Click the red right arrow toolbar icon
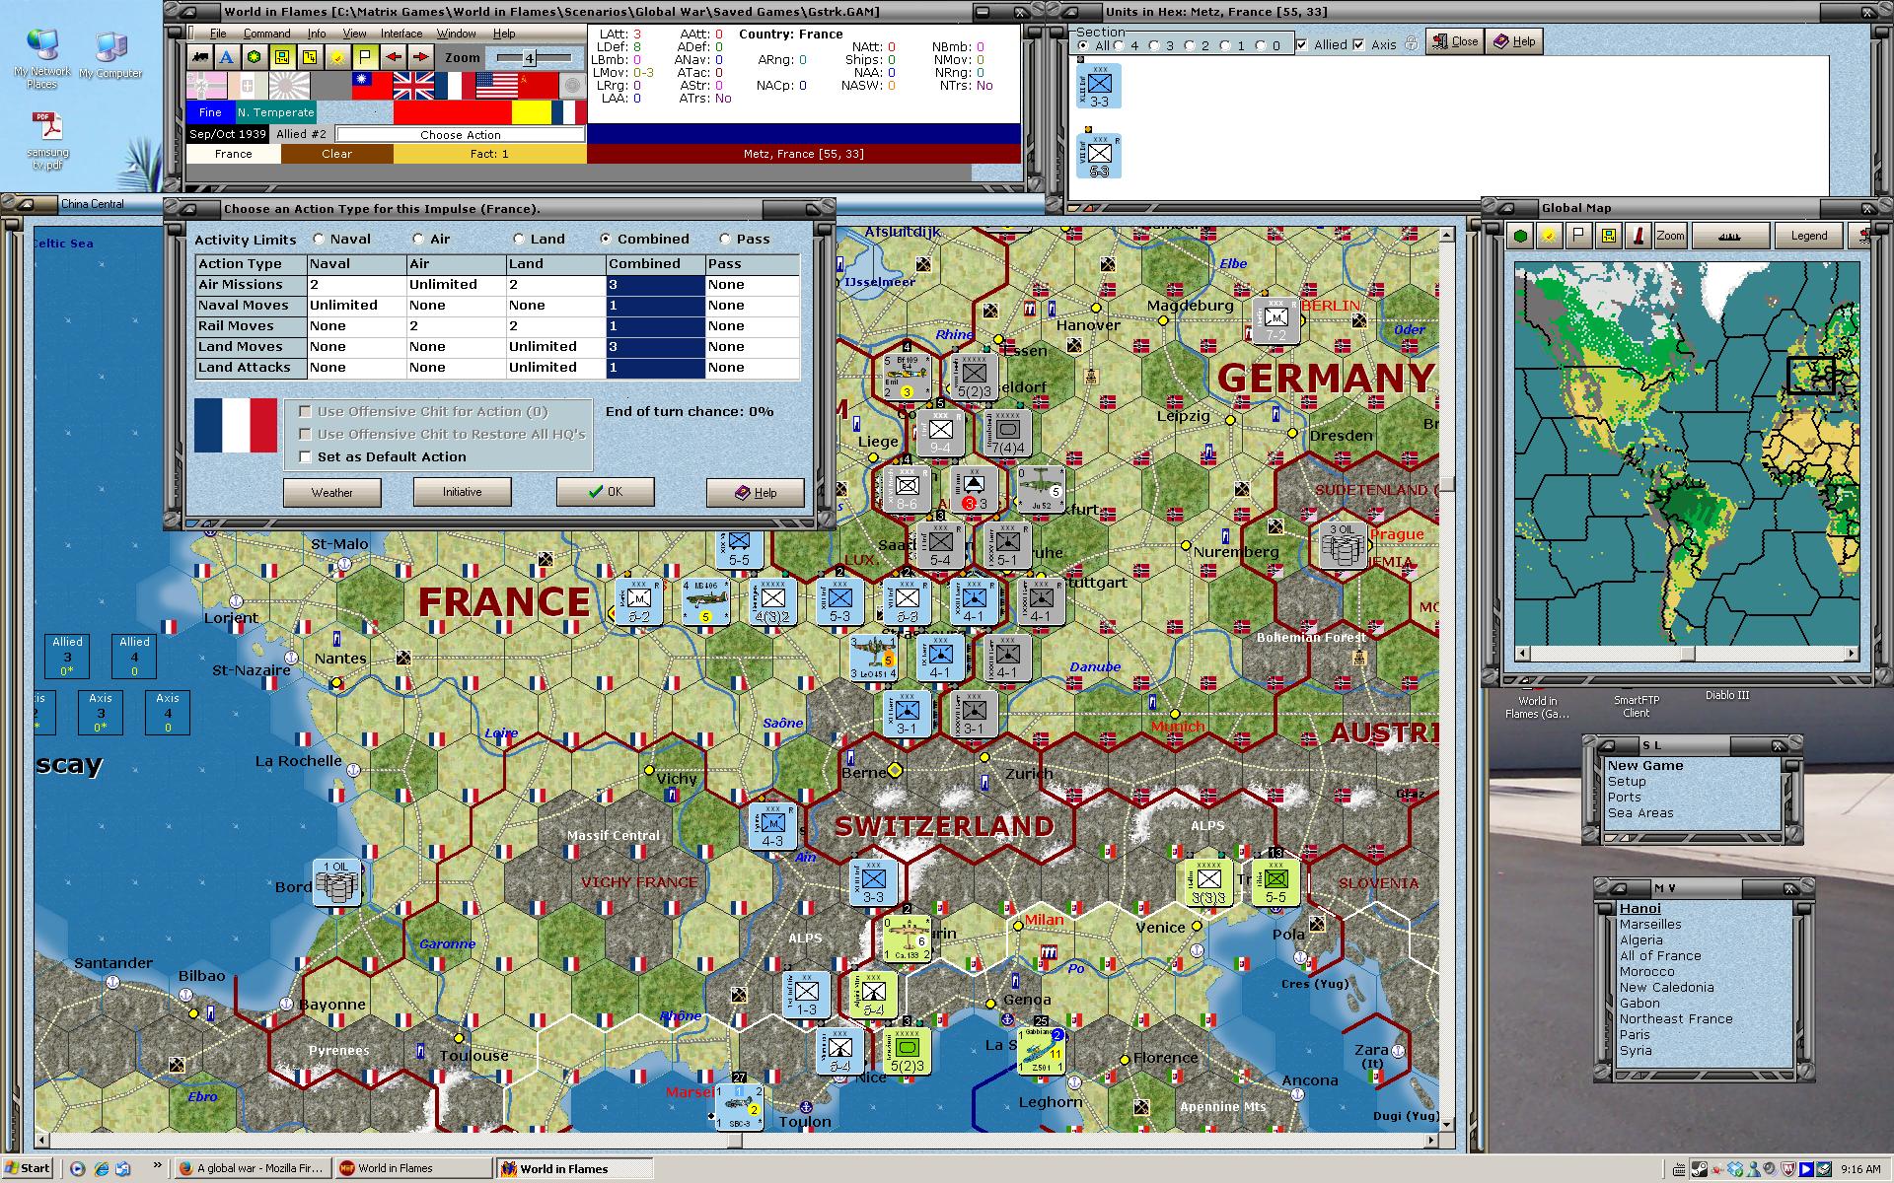Screen dimensions: 1894x1183 (420, 57)
